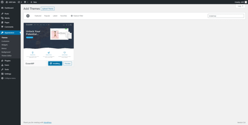
Task: Visit site via home icon
Action: pos(7,2)
